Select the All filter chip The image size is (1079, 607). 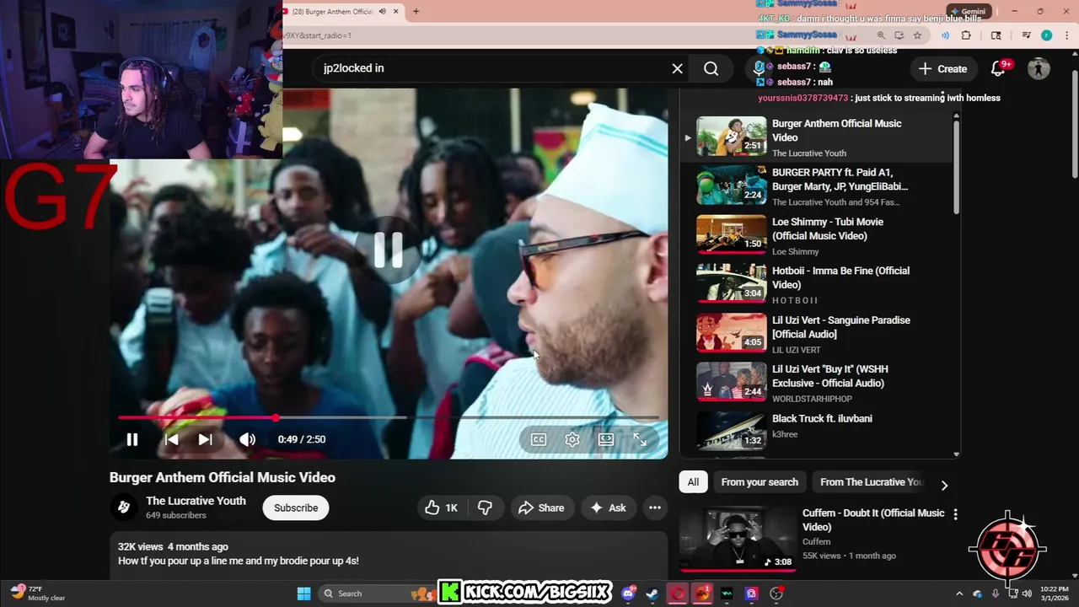(693, 482)
